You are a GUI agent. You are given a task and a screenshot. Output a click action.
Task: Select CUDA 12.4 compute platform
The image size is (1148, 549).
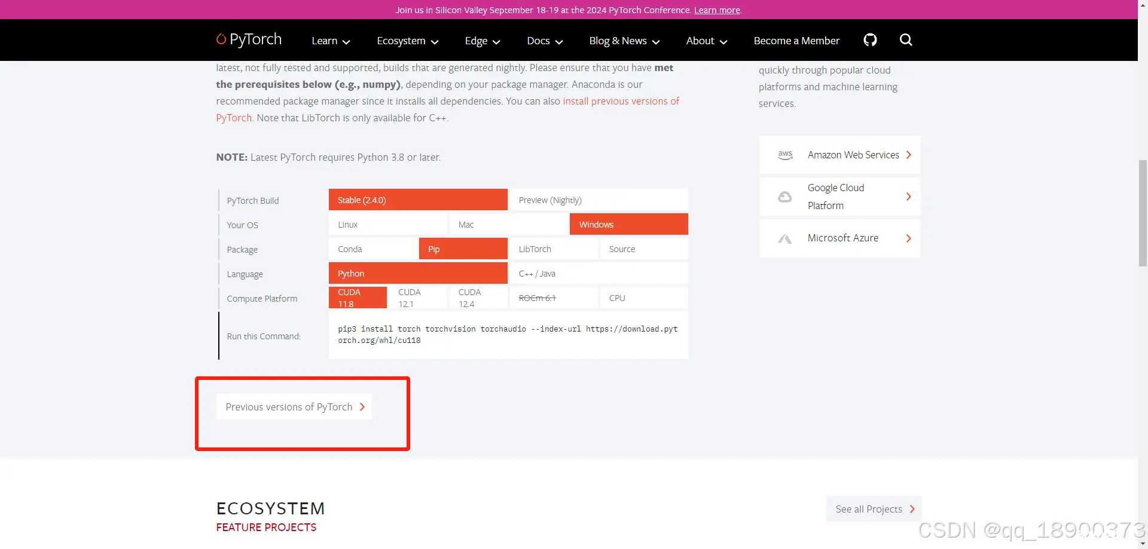(478, 298)
